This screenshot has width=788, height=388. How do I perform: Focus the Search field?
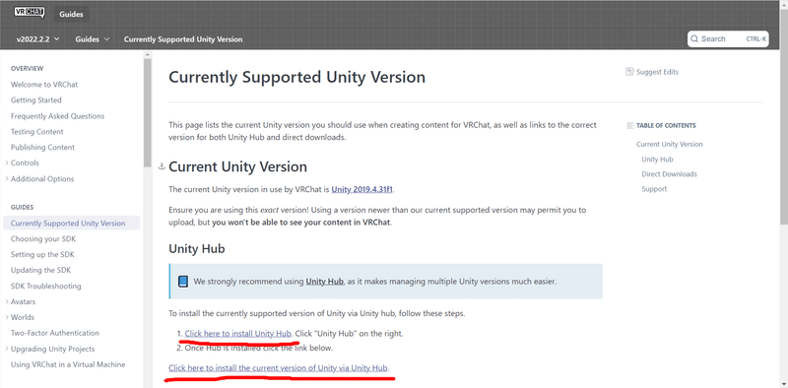[728, 38]
